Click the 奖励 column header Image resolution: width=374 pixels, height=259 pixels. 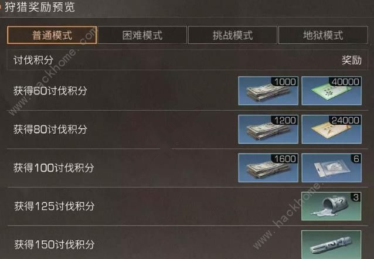click(352, 60)
